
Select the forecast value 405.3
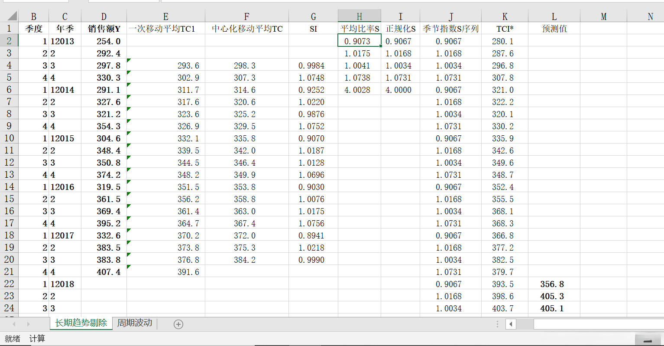[x=554, y=296]
